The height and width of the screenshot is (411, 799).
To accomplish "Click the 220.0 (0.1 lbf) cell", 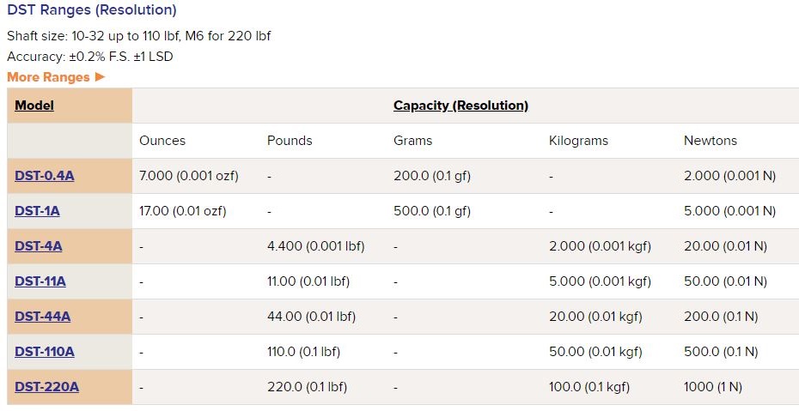I will [x=308, y=387].
